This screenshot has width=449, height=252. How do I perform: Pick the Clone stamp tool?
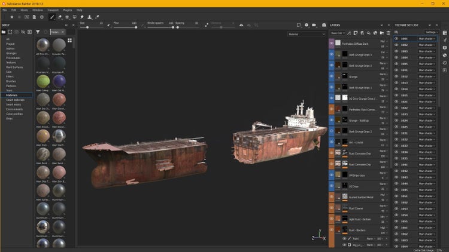click(x=89, y=17)
